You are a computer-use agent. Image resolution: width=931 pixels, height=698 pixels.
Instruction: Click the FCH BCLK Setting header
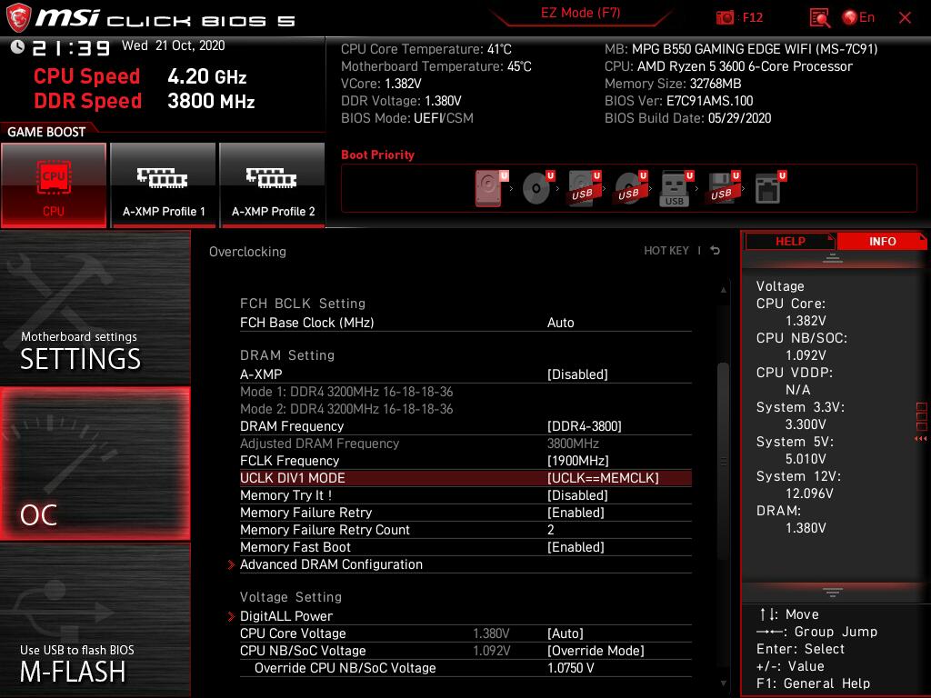(303, 304)
